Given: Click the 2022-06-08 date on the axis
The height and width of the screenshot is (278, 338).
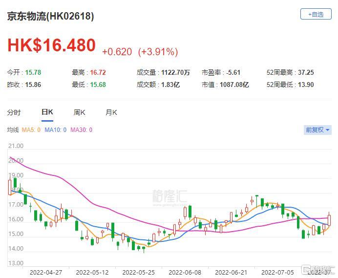Looking at the screenshot, I should pyautogui.click(x=185, y=273).
